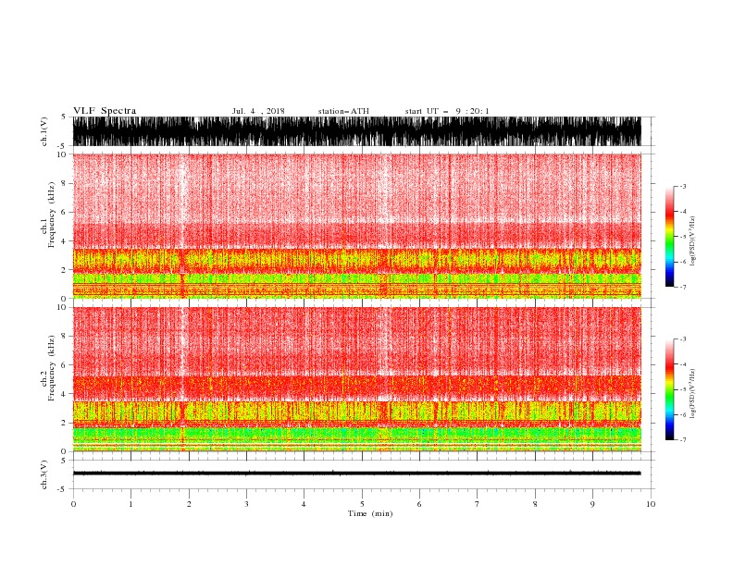Click the ch.3 flat waveform trace
Screen dimensions: 733x566
[356, 474]
